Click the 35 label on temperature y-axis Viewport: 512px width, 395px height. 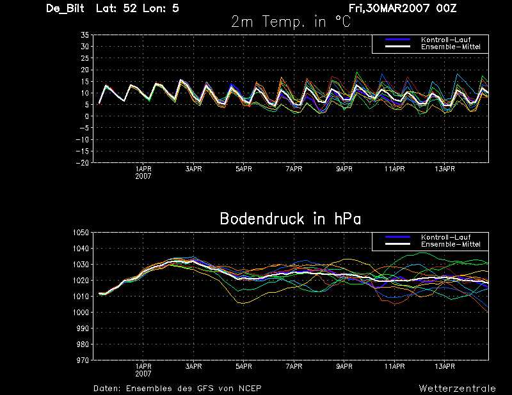tap(85, 35)
